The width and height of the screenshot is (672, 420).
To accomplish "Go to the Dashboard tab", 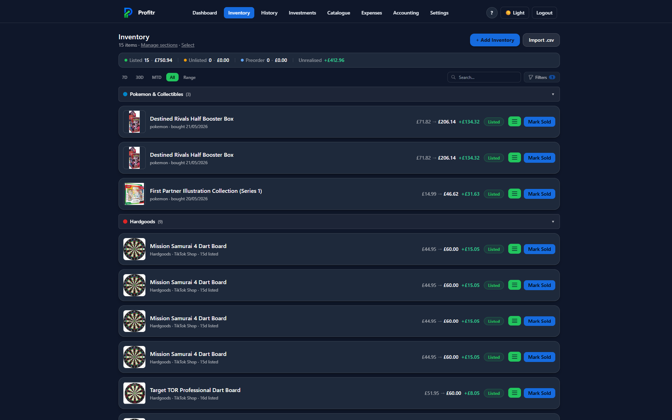I will (205, 13).
